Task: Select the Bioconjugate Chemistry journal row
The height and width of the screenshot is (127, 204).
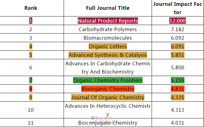Action: 107,123
